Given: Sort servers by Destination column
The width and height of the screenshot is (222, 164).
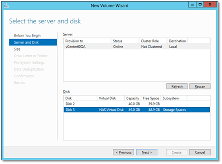Looking at the screenshot, I should [x=178, y=41].
